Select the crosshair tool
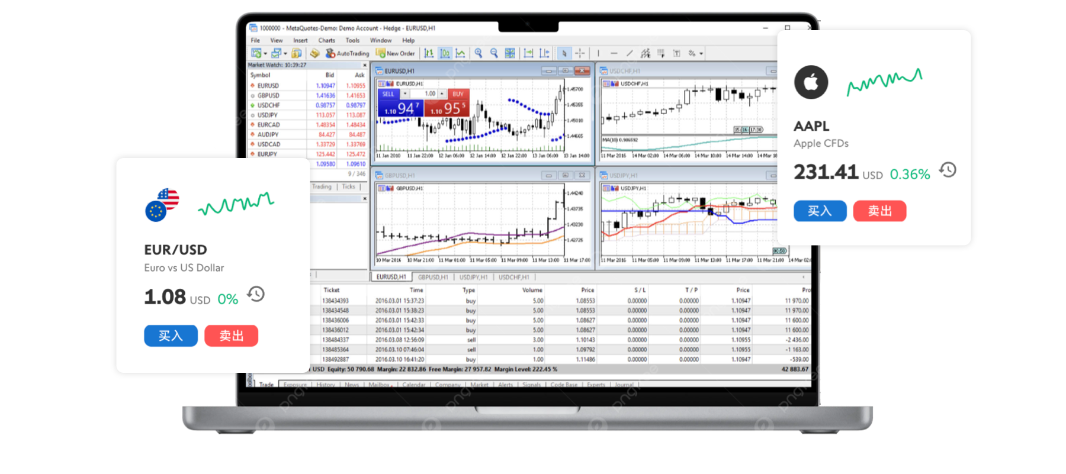 pyautogui.click(x=580, y=53)
